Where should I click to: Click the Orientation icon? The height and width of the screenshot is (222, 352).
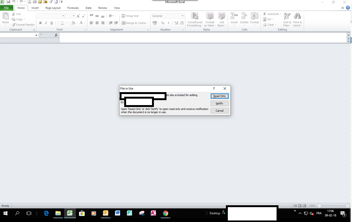(110, 16)
